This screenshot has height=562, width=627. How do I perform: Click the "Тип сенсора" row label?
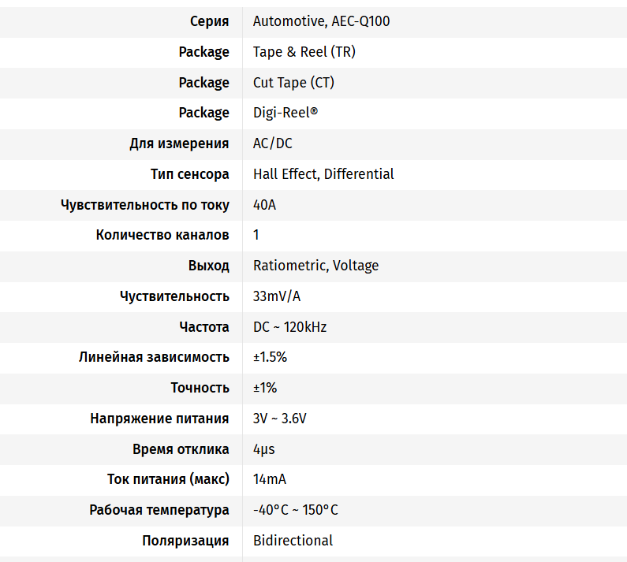point(190,174)
